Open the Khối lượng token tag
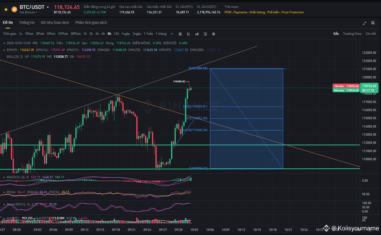The image size is (381, 235). point(257,12)
